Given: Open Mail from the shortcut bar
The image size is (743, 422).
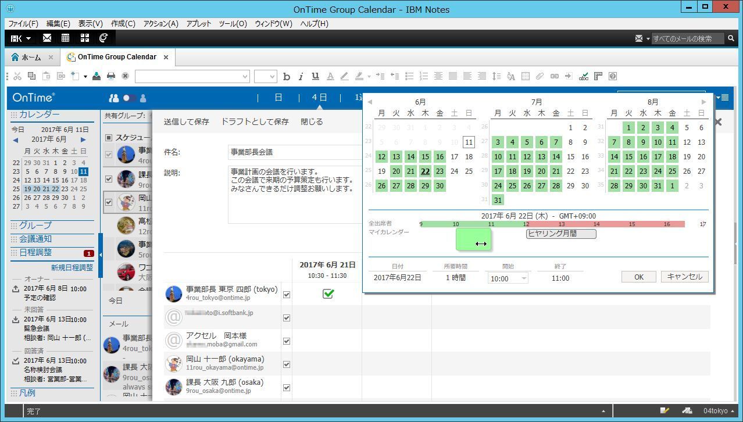Looking at the screenshot, I should pyautogui.click(x=47, y=38).
